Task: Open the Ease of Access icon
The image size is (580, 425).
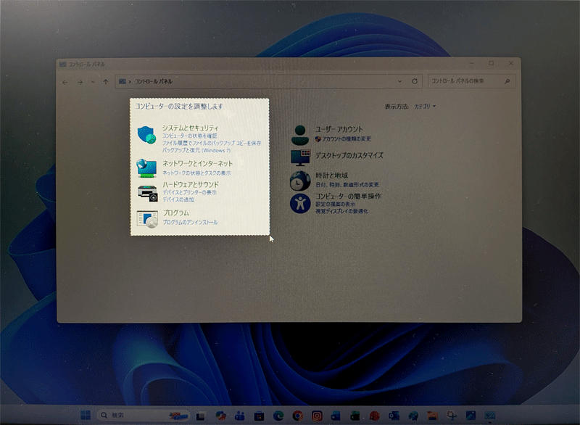Action: point(300,203)
